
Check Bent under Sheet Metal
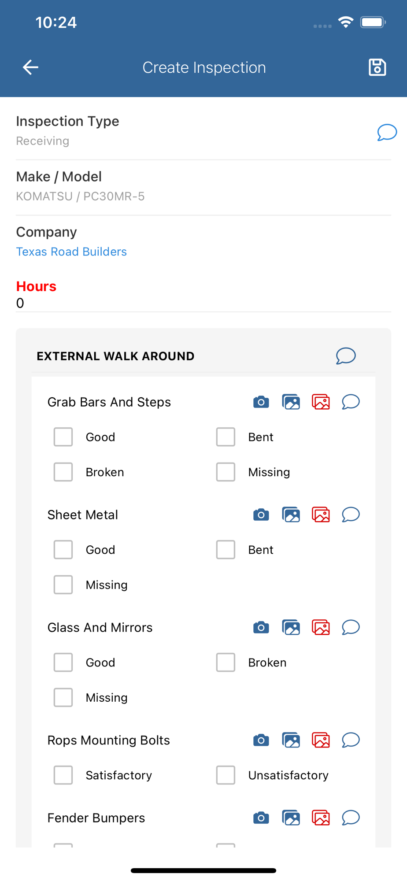pyautogui.click(x=226, y=550)
